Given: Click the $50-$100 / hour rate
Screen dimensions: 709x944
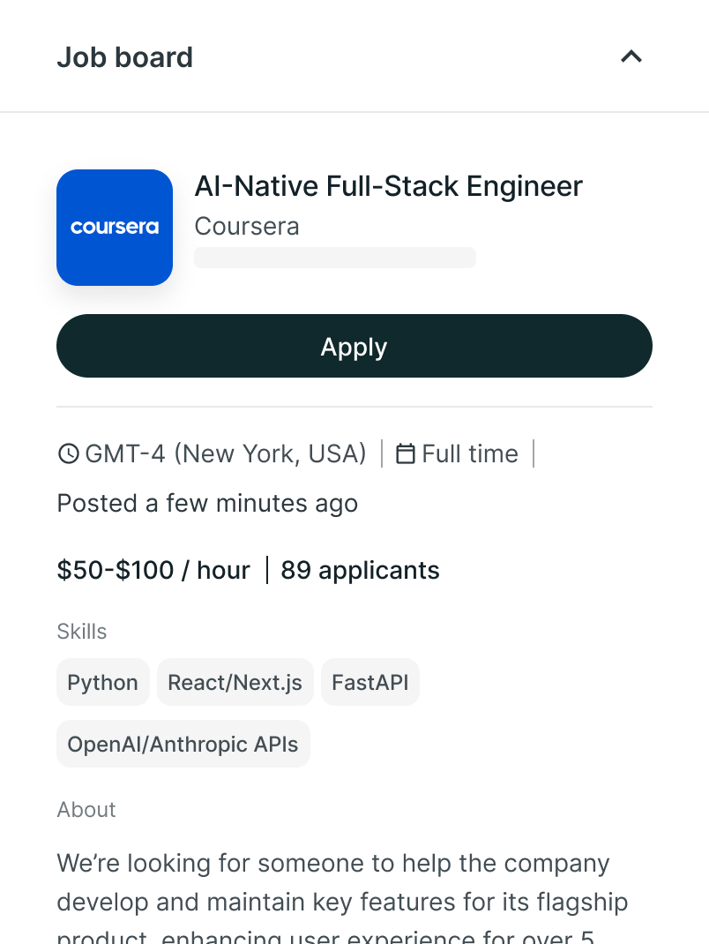Looking at the screenshot, I should [x=153, y=570].
